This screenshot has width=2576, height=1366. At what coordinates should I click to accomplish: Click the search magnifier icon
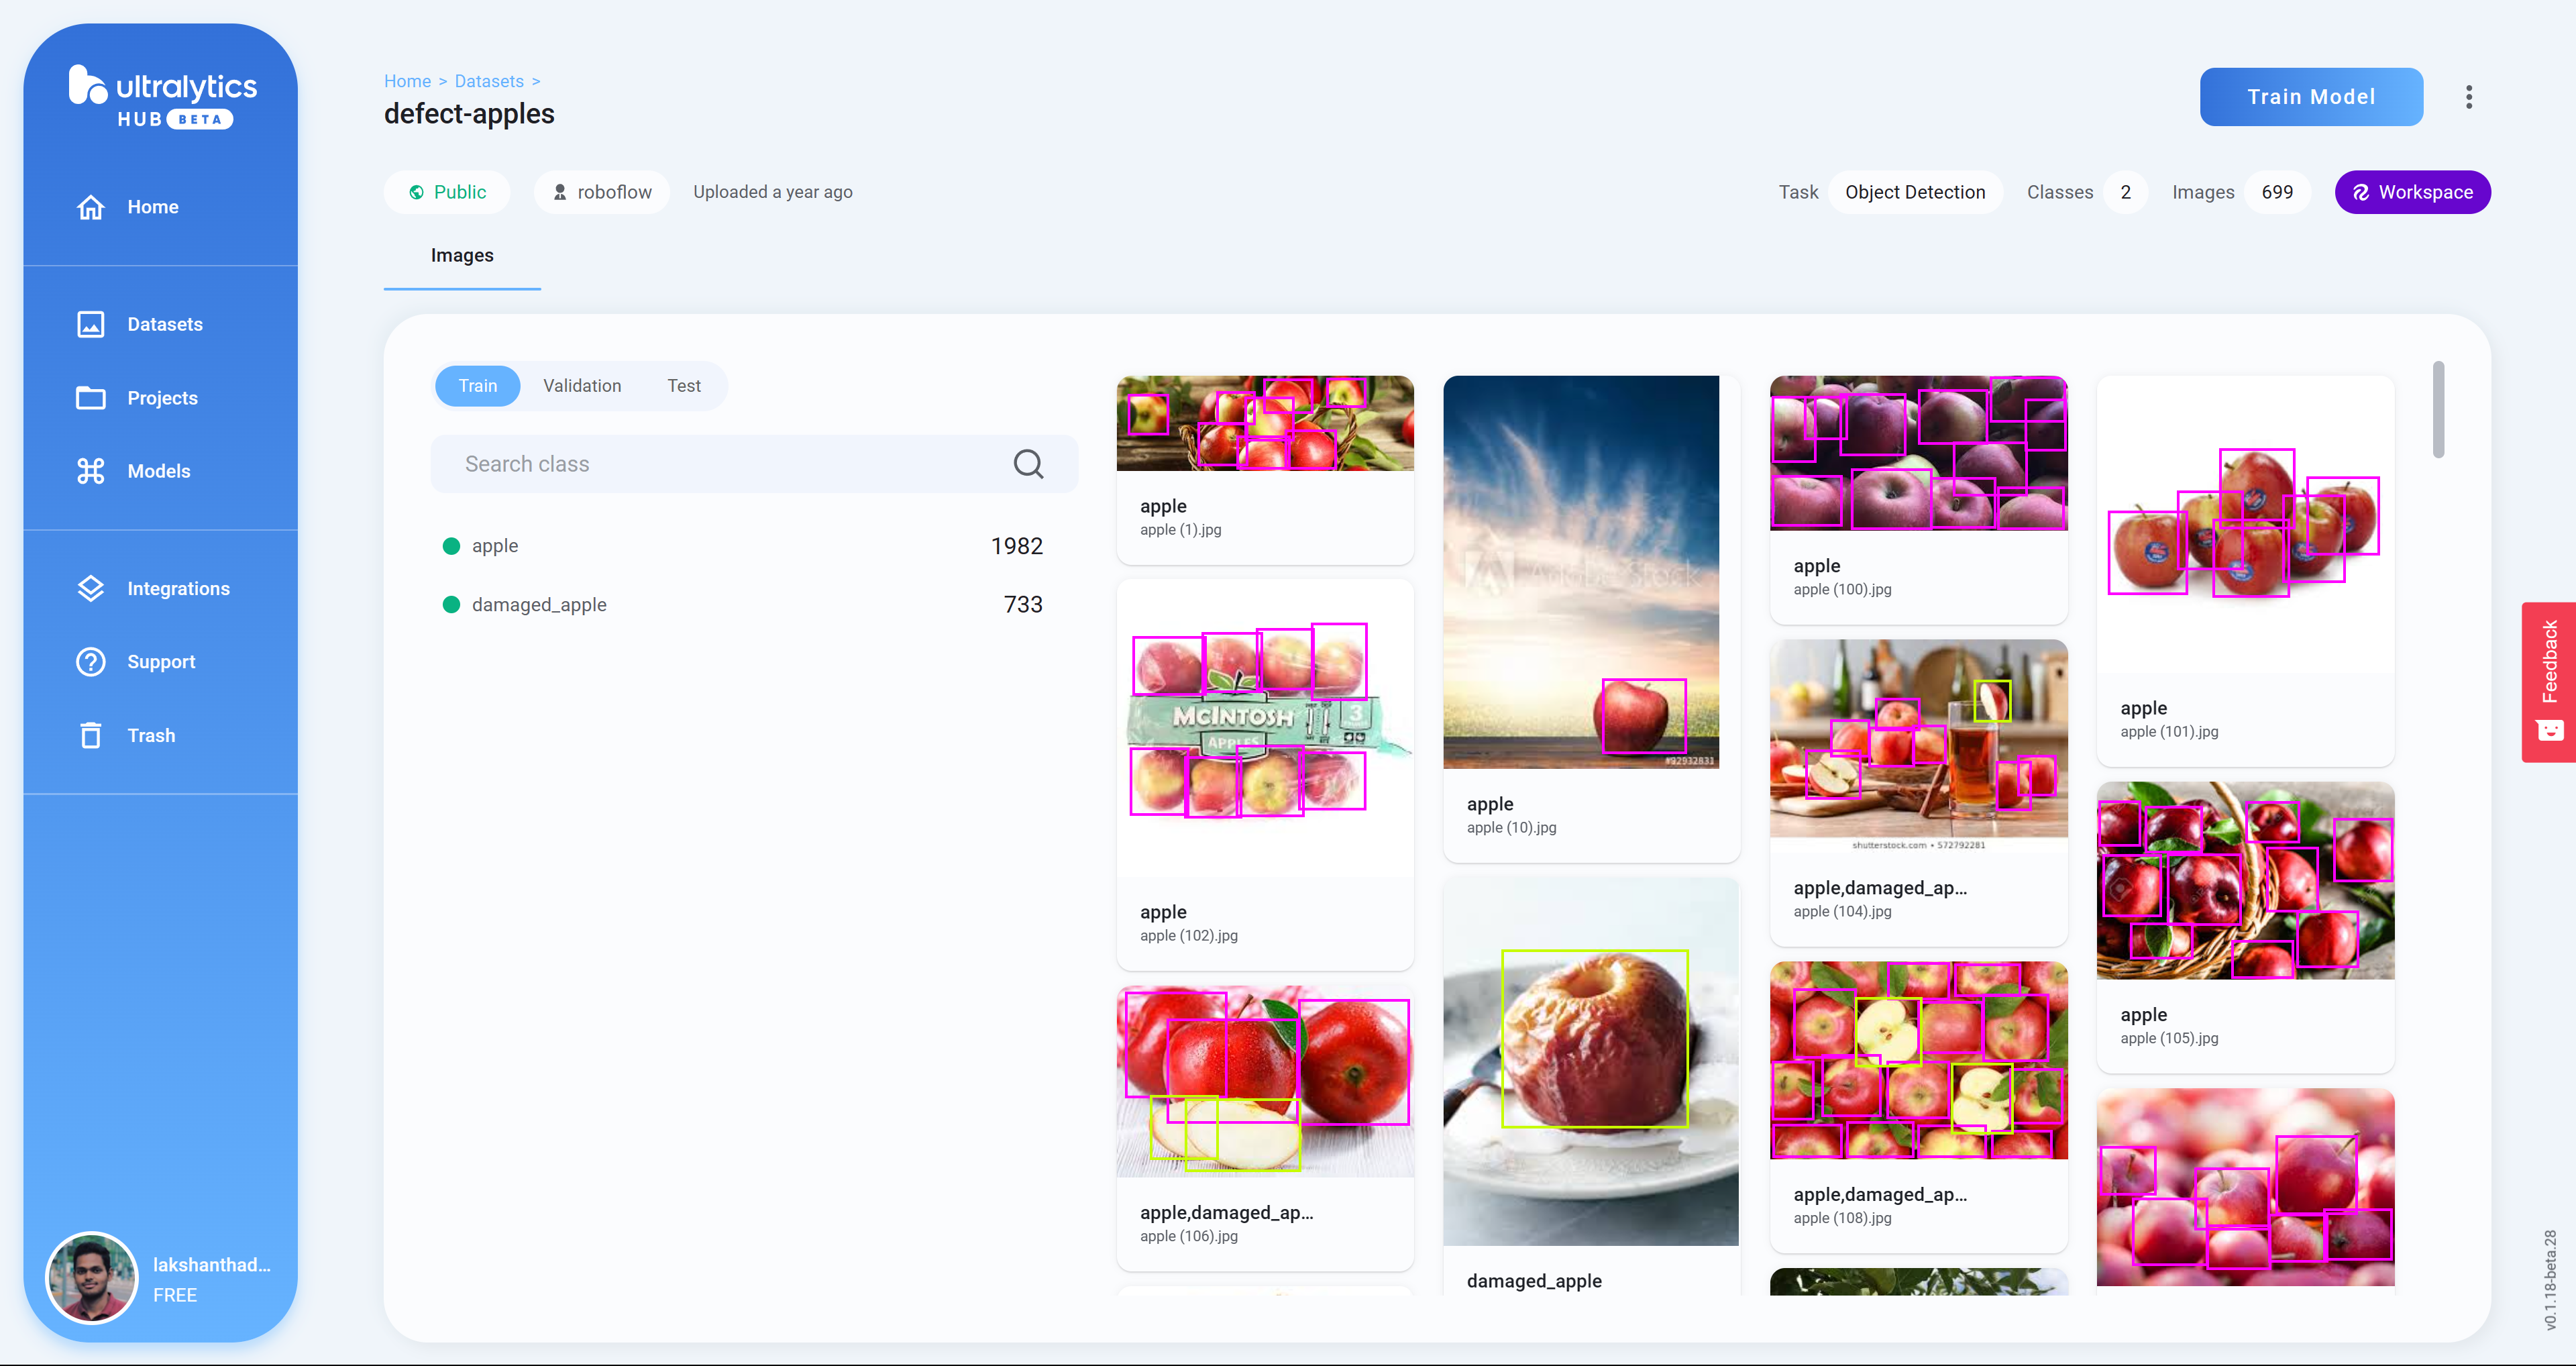tap(1028, 464)
